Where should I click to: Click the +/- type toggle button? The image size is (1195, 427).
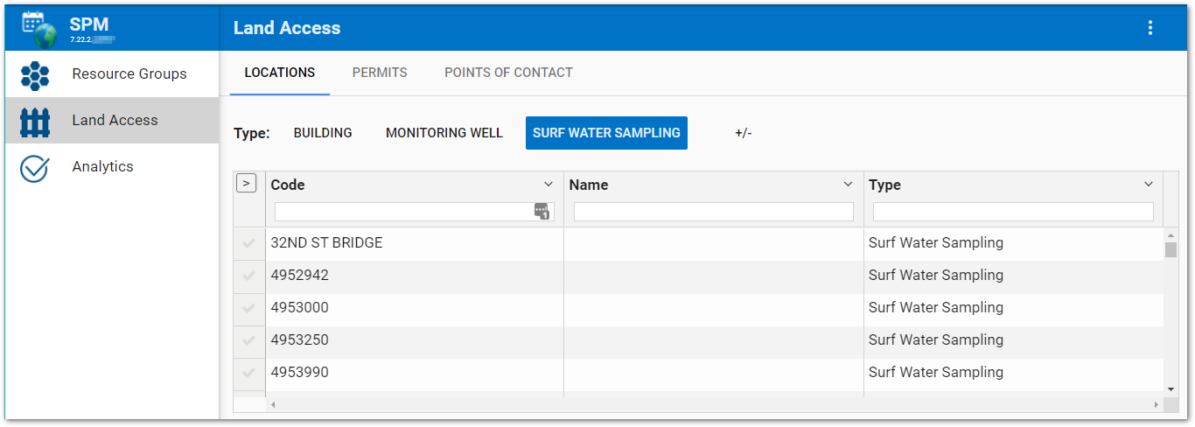[x=744, y=133]
